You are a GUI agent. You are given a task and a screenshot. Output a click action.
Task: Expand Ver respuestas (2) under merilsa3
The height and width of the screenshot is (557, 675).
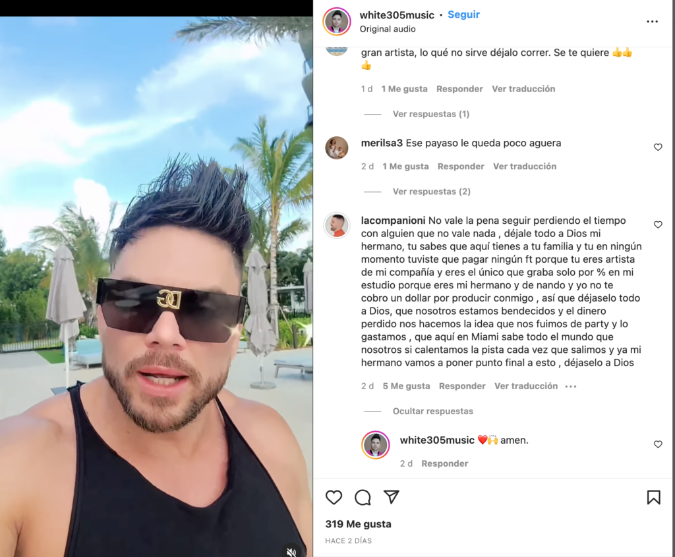431,192
